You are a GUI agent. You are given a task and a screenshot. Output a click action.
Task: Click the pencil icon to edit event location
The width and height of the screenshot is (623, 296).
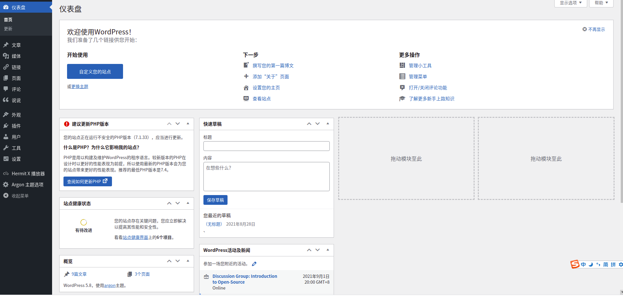[254, 264]
